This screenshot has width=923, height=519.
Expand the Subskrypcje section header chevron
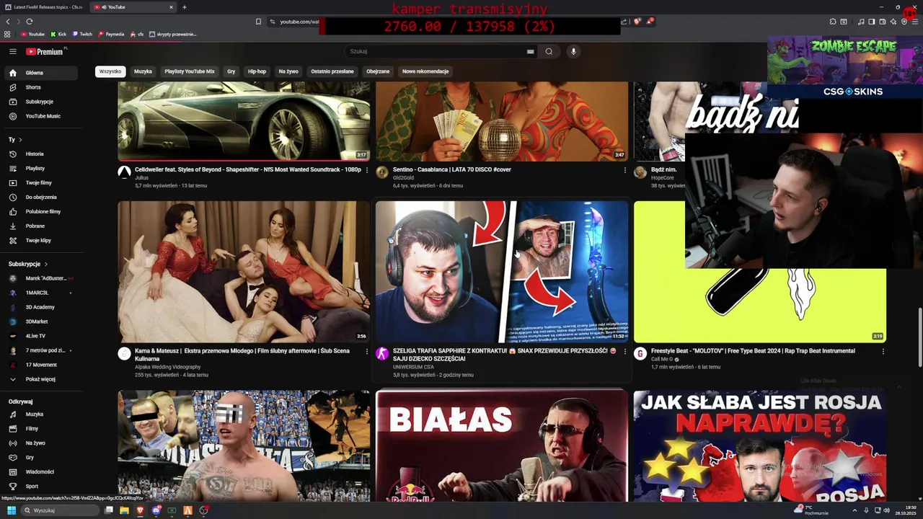[45, 264]
